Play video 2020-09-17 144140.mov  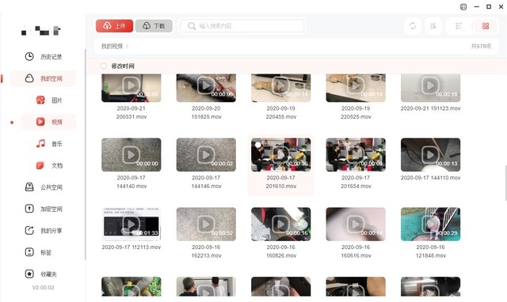(x=132, y=154)
